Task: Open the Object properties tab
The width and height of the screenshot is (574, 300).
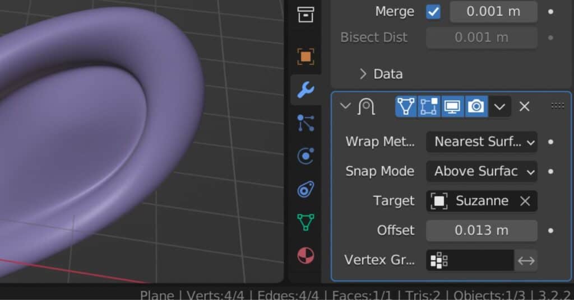Action: point(305,57)
